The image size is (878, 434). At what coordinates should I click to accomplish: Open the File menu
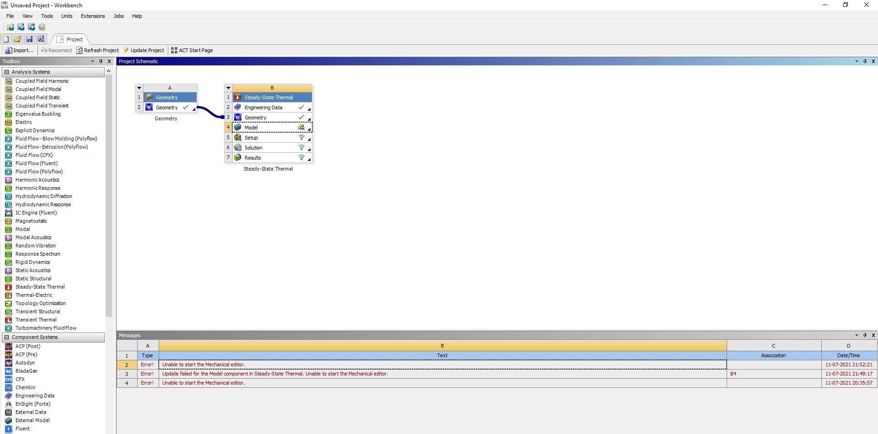(10, 16)
